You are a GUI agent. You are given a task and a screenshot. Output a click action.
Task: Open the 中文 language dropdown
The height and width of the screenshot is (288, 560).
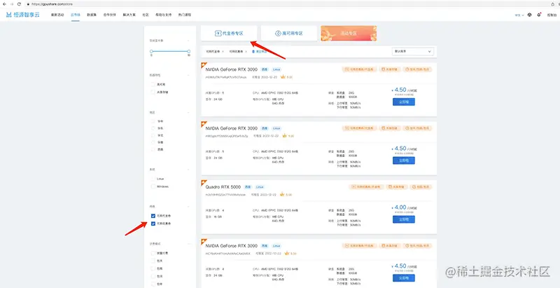519,15
